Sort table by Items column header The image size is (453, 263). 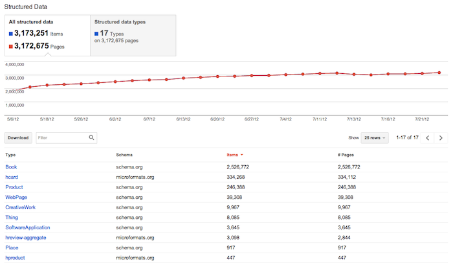click(232, 155)
